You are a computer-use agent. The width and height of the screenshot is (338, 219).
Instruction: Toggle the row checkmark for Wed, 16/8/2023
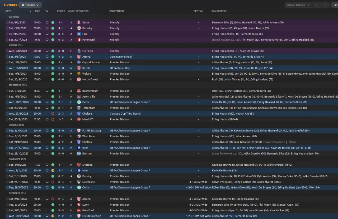point(7,68)
